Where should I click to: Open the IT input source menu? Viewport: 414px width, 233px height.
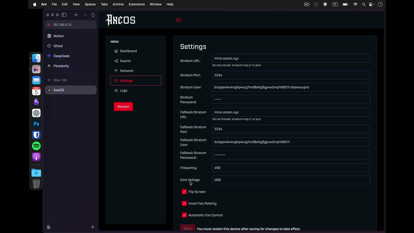(335, 4)
